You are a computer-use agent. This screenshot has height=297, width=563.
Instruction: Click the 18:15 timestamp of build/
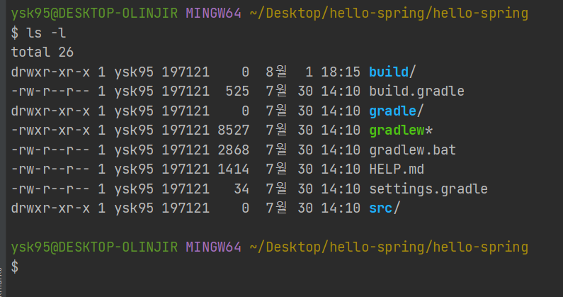340,72
